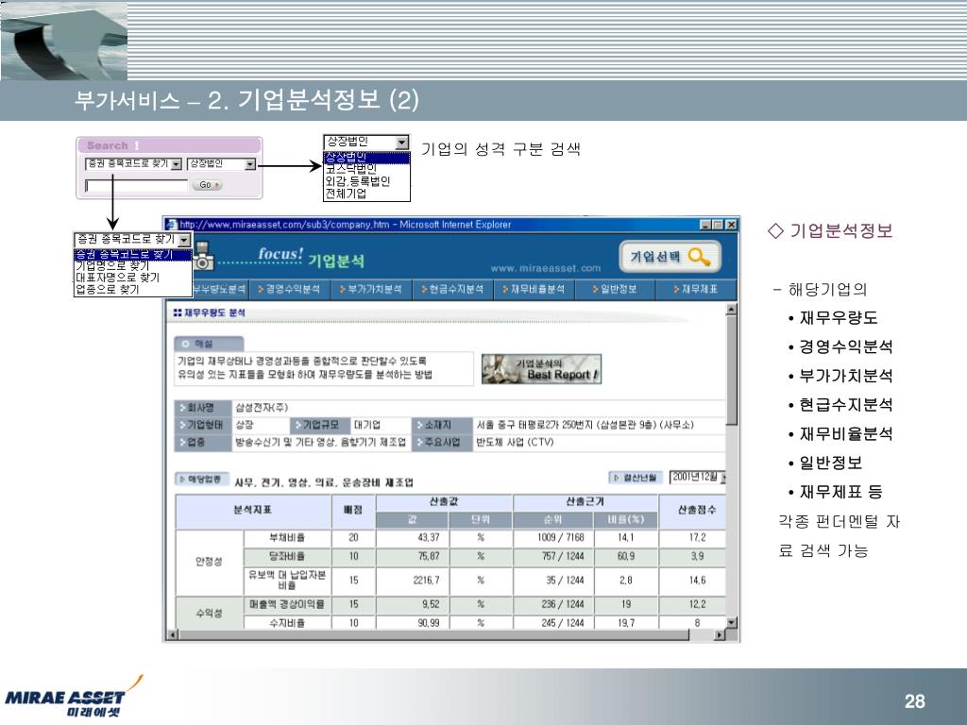This screenshot has width=967, height=725.
Task: Select the highlighted 증권 종목코드로 찾기 list option
Action: pyautogui.click(x=132, y=254)
